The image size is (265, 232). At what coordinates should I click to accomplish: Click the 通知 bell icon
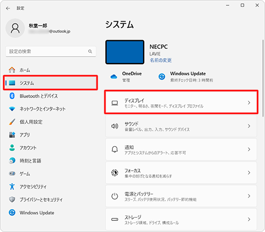click(114, 149)
